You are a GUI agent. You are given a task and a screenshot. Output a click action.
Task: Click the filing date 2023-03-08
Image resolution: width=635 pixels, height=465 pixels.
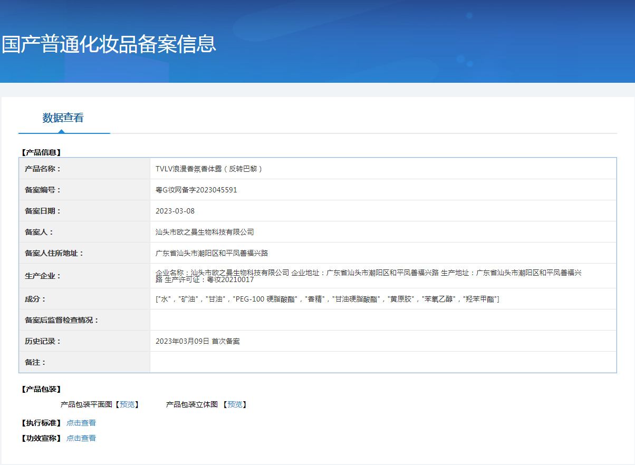[x=175, y=211]
